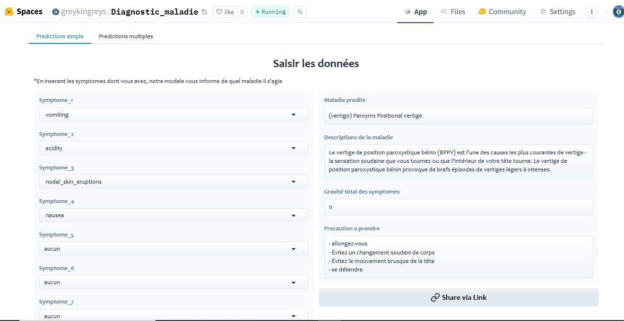Go to the Community tab
Viewport: 624px width, 321px height.
point(502,12)
